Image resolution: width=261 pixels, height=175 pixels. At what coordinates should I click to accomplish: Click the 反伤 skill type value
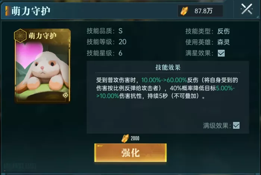point(223,31)
